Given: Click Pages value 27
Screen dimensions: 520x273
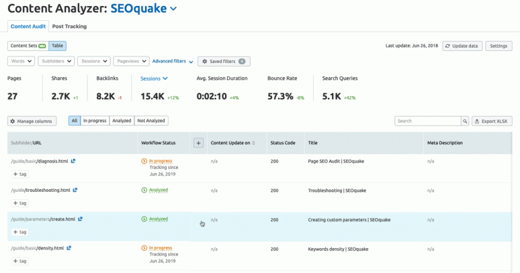Looking at the screenshot, I should coord(12,97).
